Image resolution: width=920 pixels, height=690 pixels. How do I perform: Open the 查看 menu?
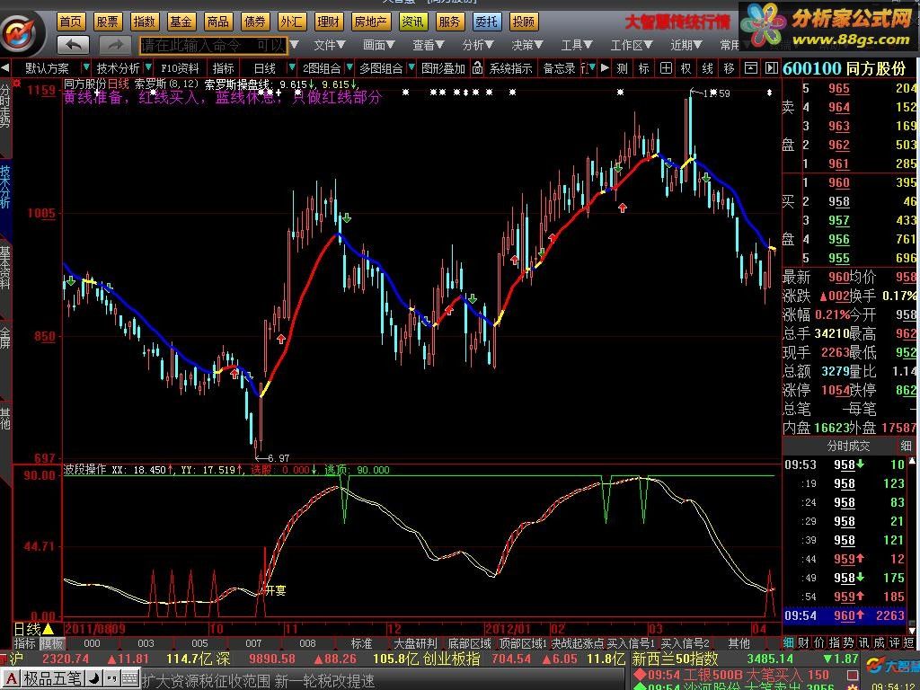(429, 45)
